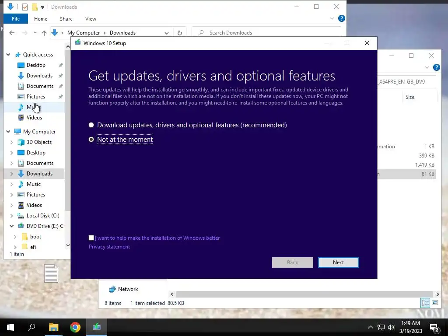This screenshot has width=448, height=336.
Task: Collapse the Quick access tree section
Action: click(x=8, y=55)
